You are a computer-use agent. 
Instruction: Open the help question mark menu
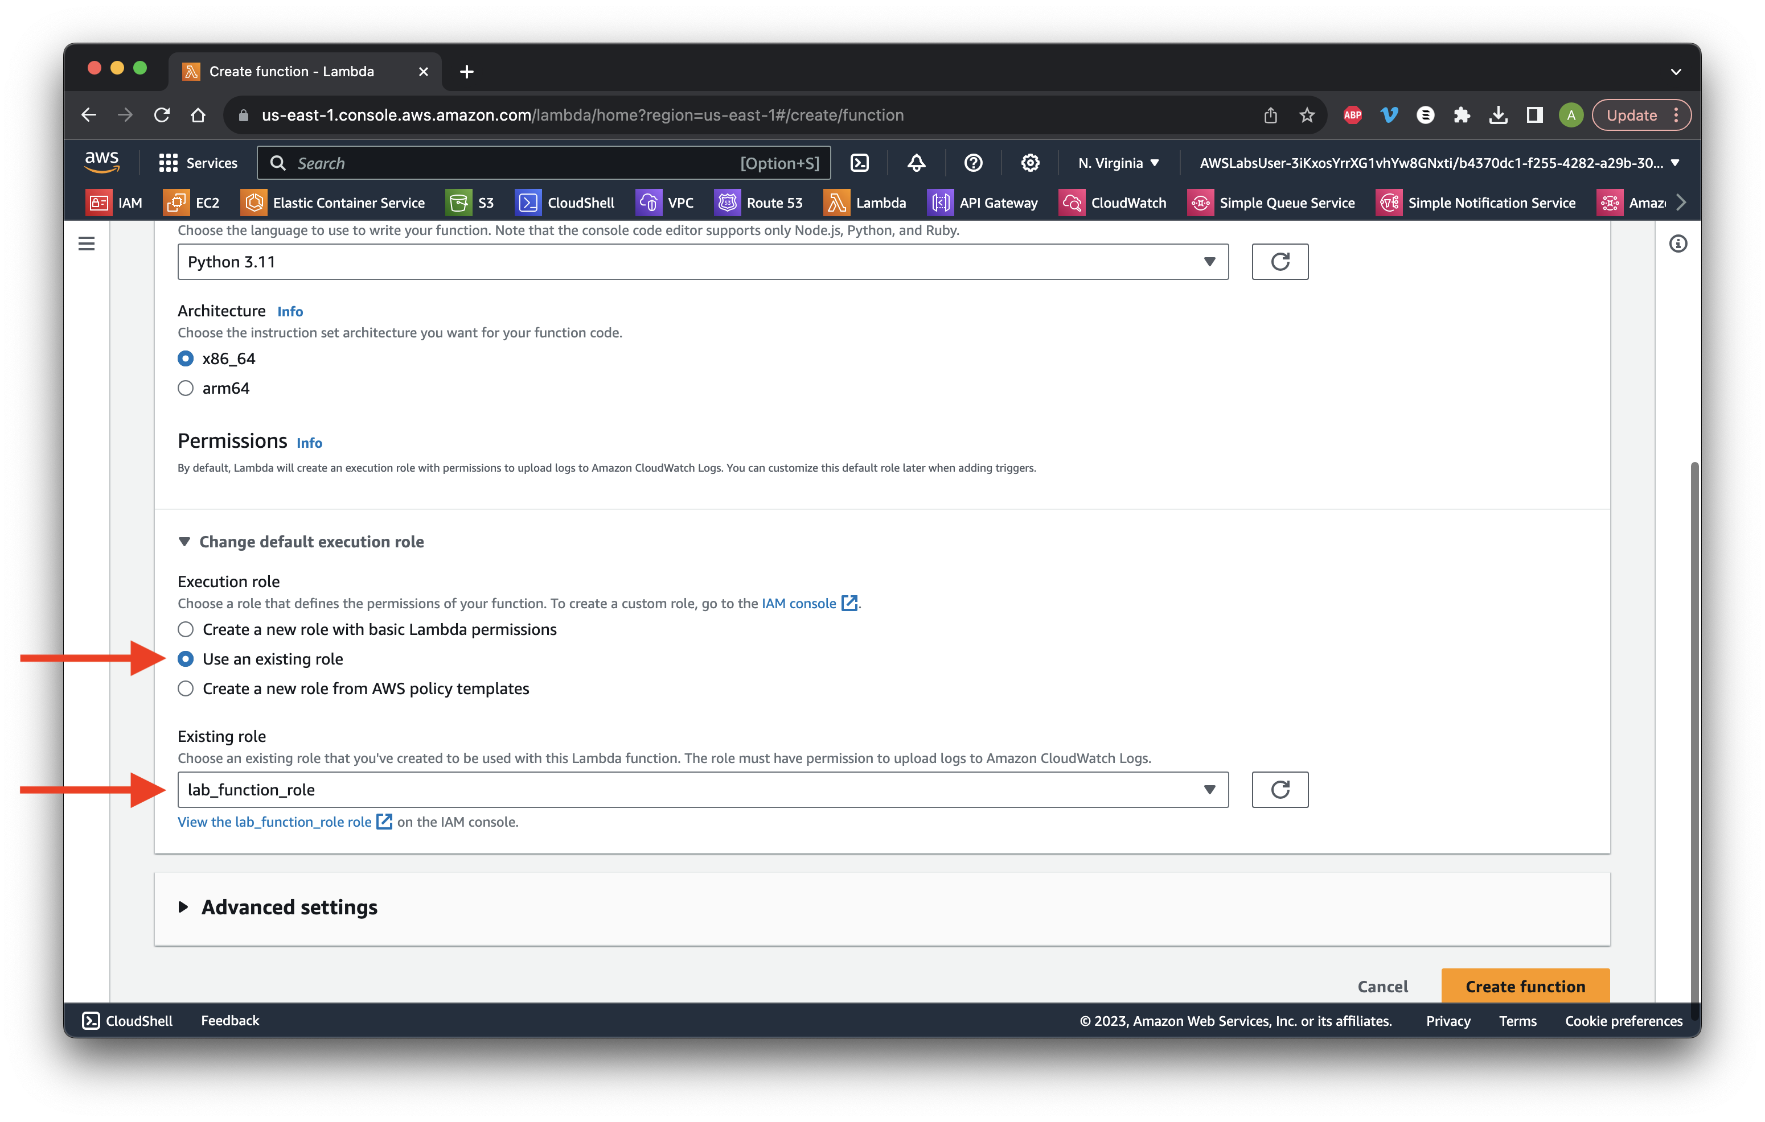(x=972, y=163)
